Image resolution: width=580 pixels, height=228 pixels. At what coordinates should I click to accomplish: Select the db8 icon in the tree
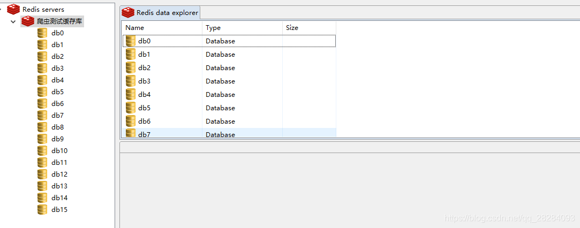42,127
